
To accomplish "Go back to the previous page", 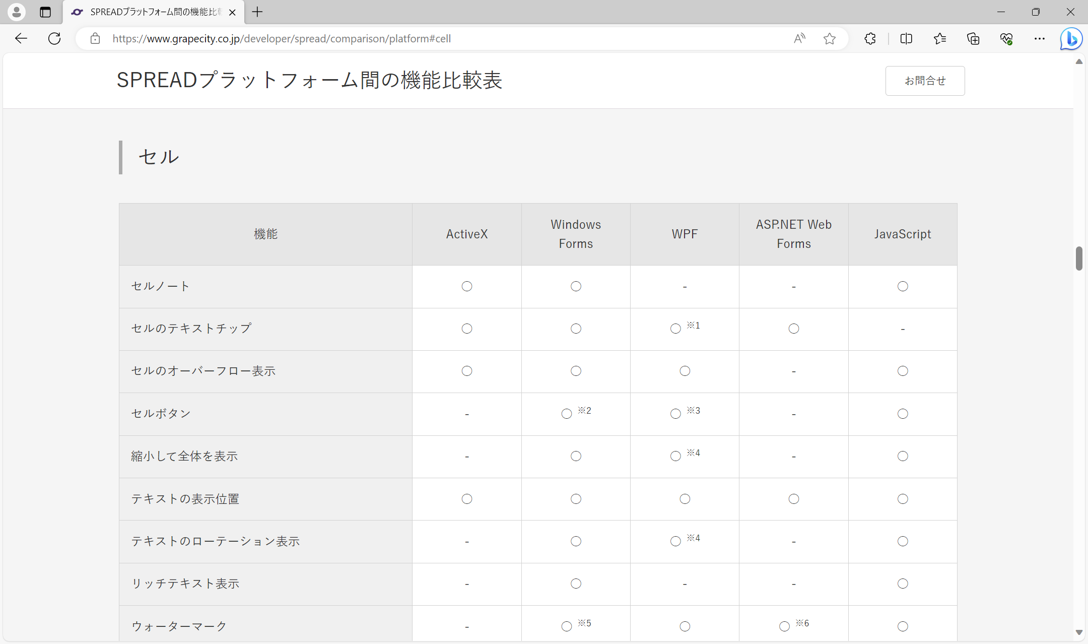I will click(x=21, y=38).
